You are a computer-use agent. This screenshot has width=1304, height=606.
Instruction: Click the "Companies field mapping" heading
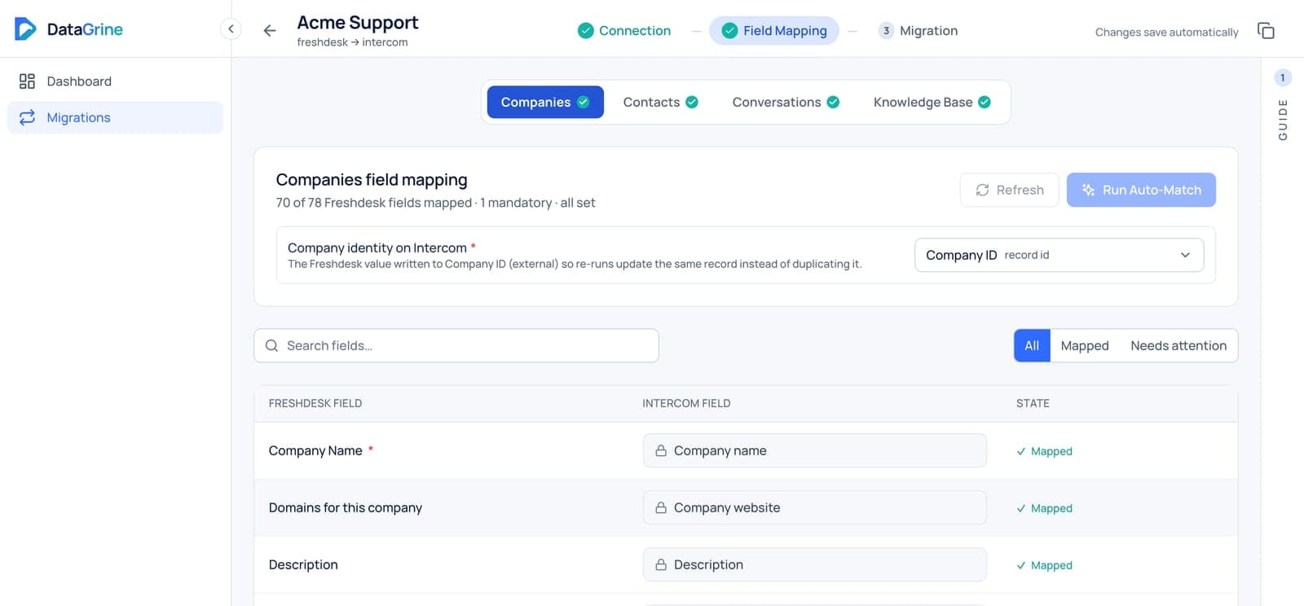pos(372,179)
